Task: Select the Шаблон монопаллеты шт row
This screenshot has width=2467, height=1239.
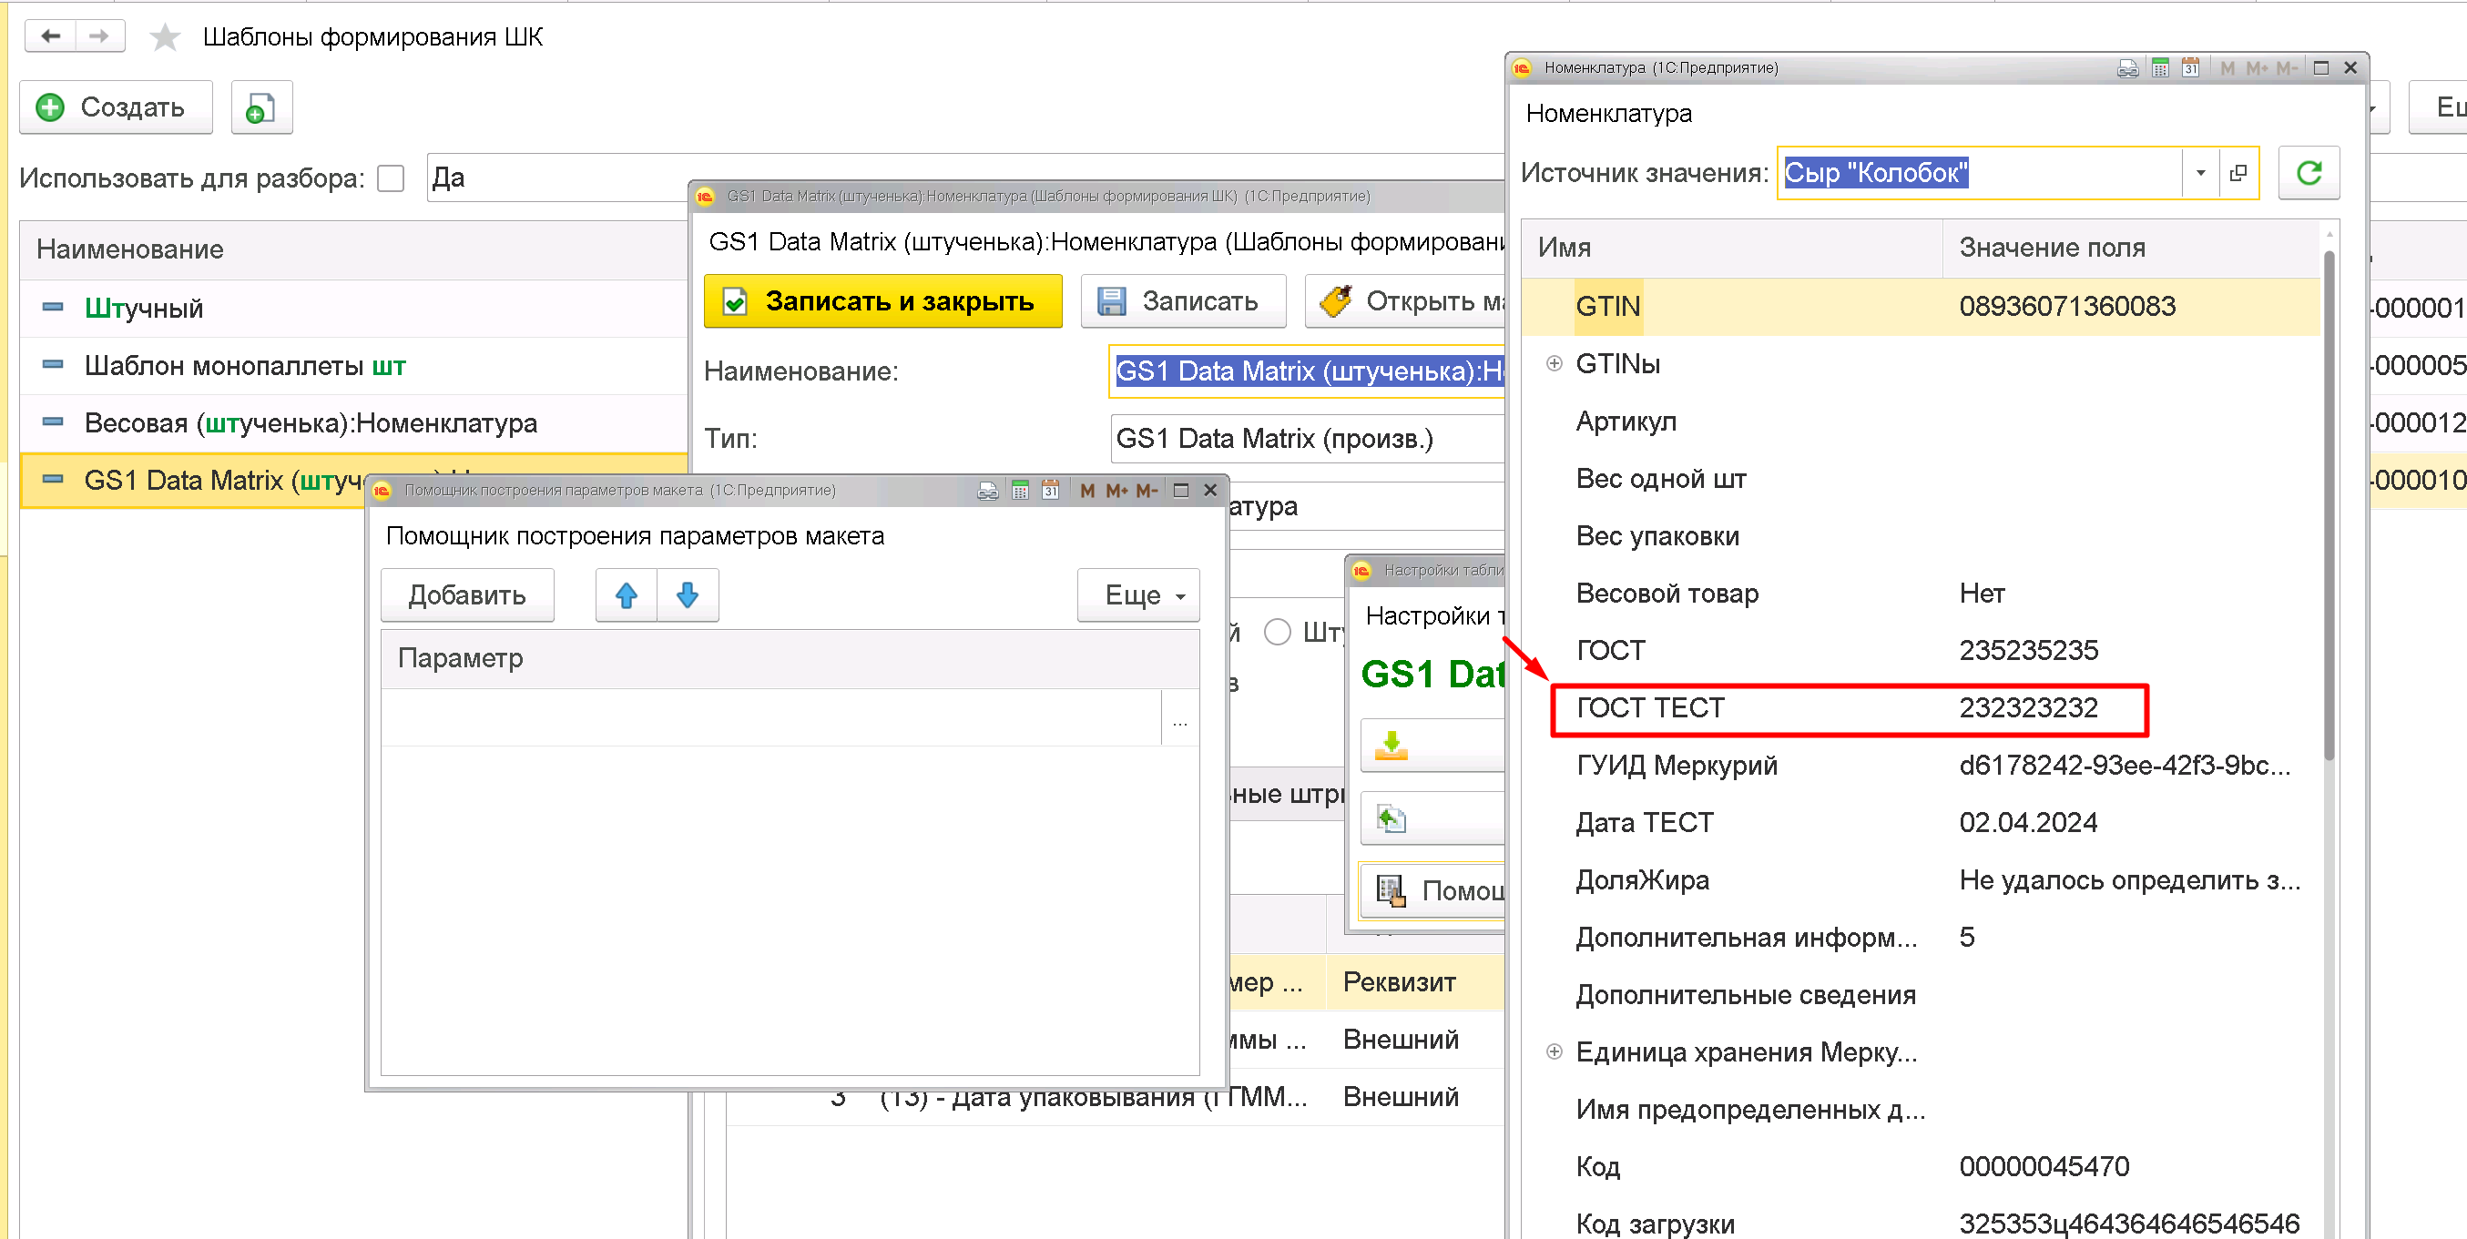Action: (354, 366)
